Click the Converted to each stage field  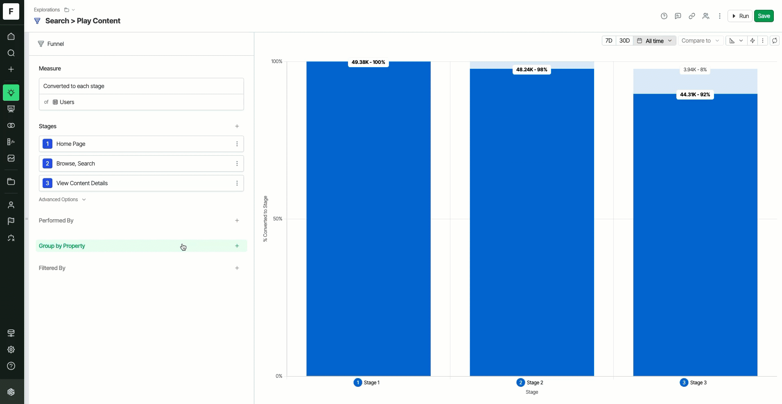click(141, 86)
